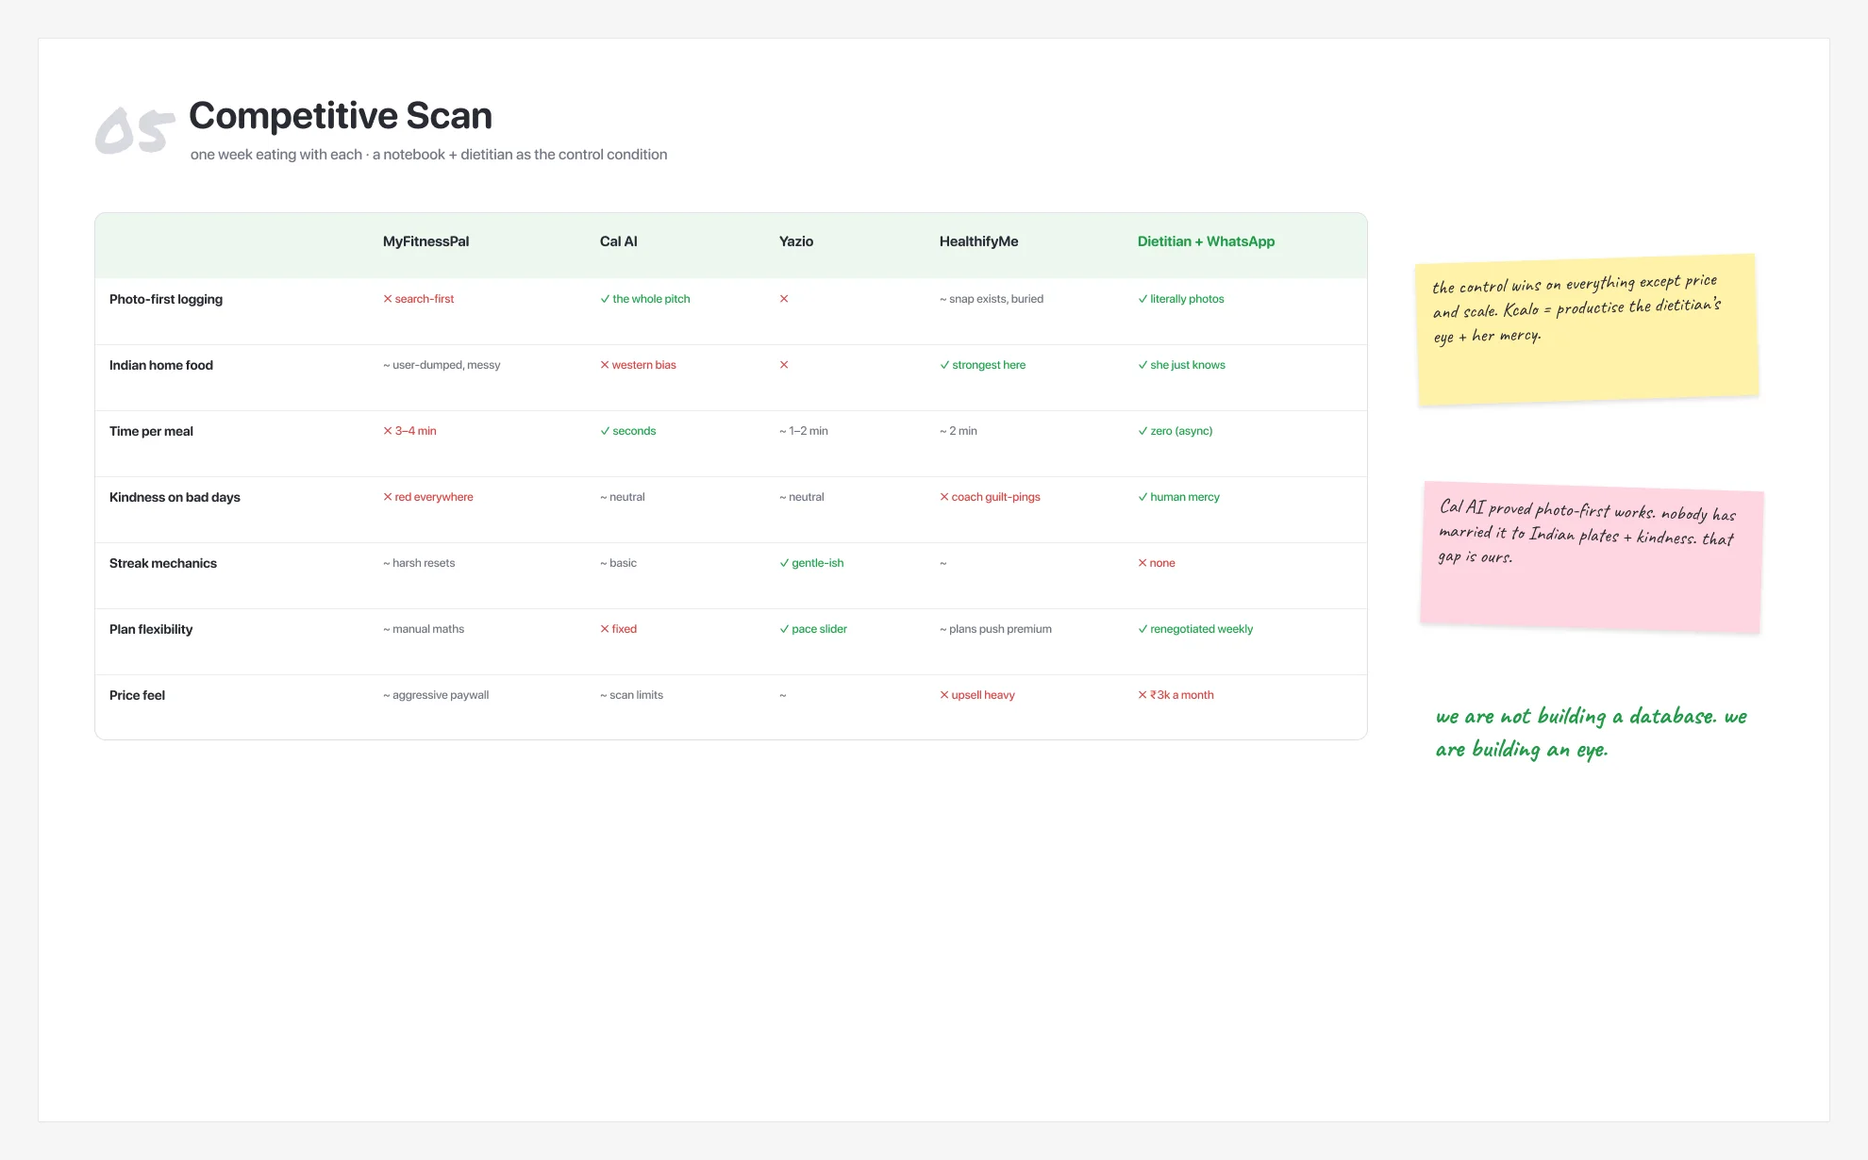Click HealthifyMe's tilde in Streak mechanics row
Viewport: 1868px width, 1160px height.
(943, 563)
